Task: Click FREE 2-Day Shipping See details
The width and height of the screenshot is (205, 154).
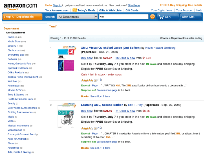Action: pos(181,5)
